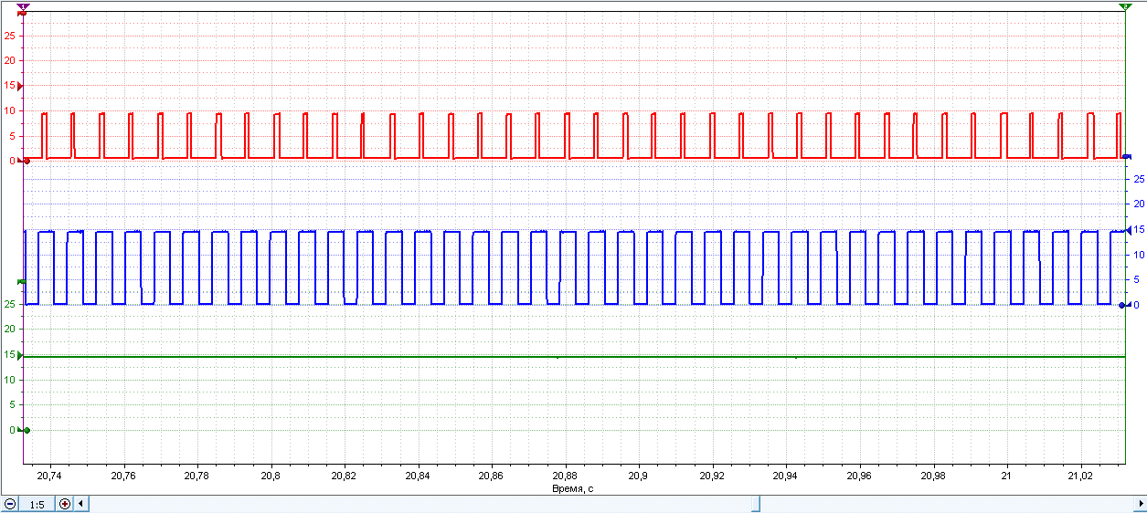Click time axis value 21,02
The width and height of the screenshot is (1147, 513).
pos(1080,476)
